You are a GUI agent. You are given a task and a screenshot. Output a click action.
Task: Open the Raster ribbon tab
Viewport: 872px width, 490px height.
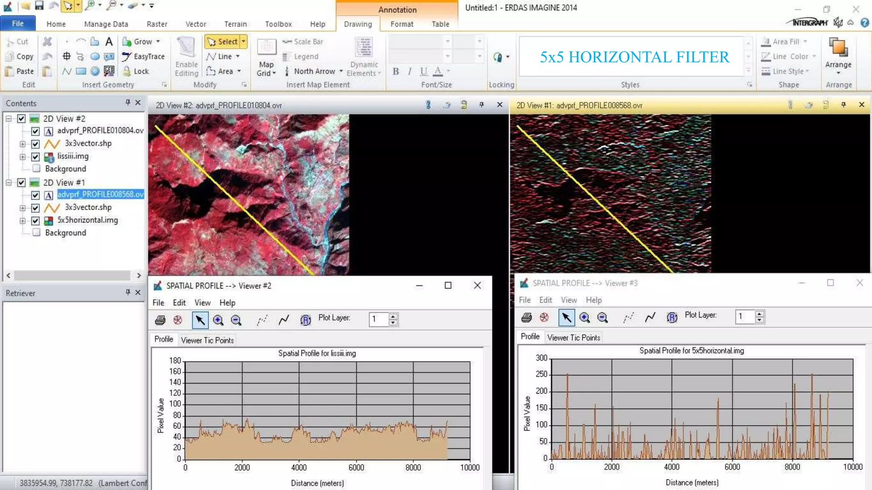[157, 24]
